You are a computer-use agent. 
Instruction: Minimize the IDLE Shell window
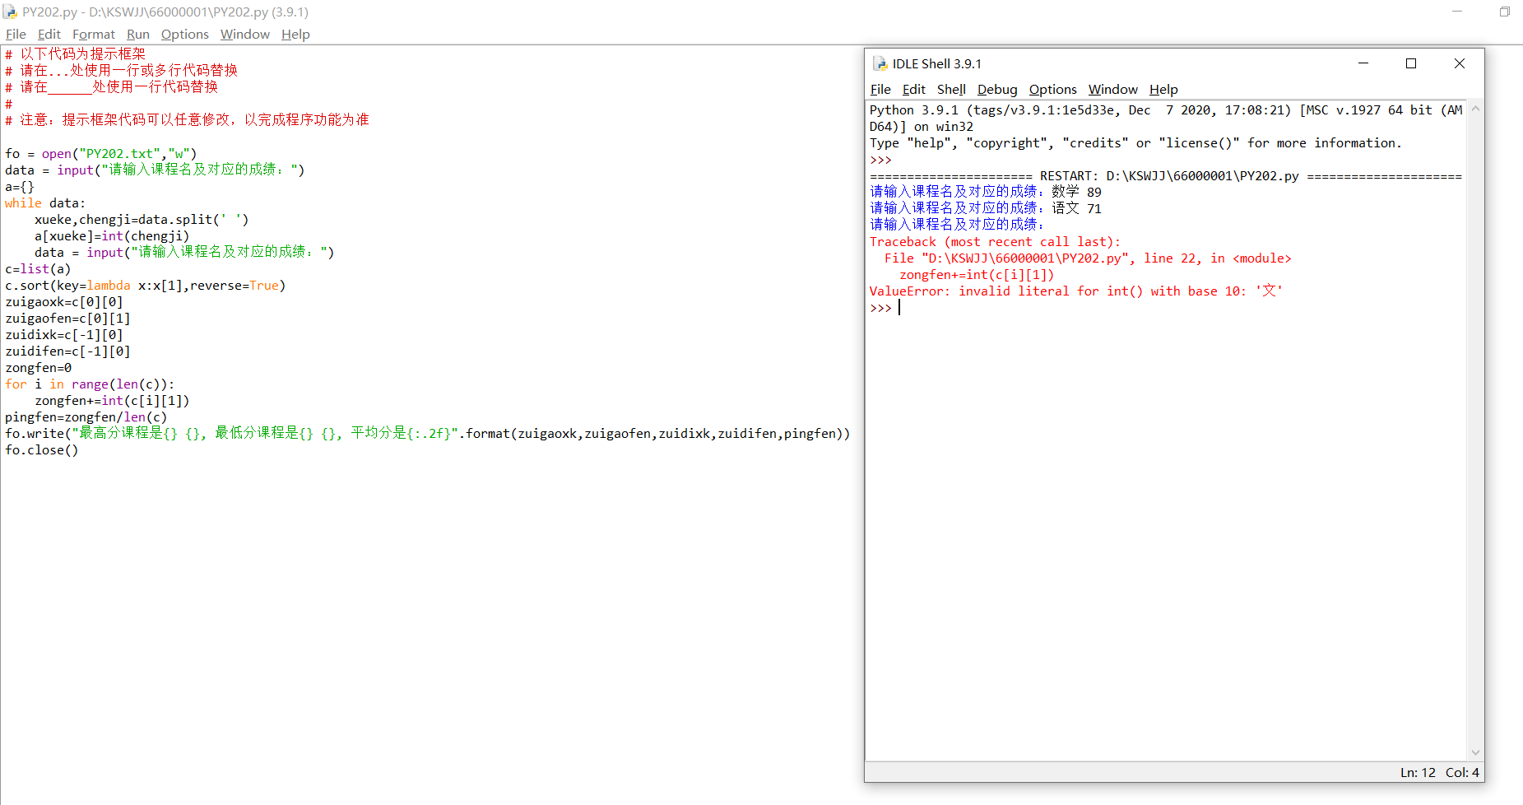(x=1363, y=63)
